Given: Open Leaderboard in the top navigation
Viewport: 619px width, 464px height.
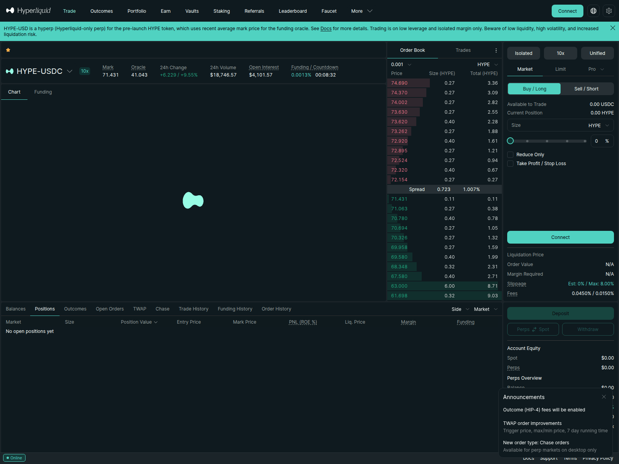Looking at the screenshot, I should coord(293,11).
